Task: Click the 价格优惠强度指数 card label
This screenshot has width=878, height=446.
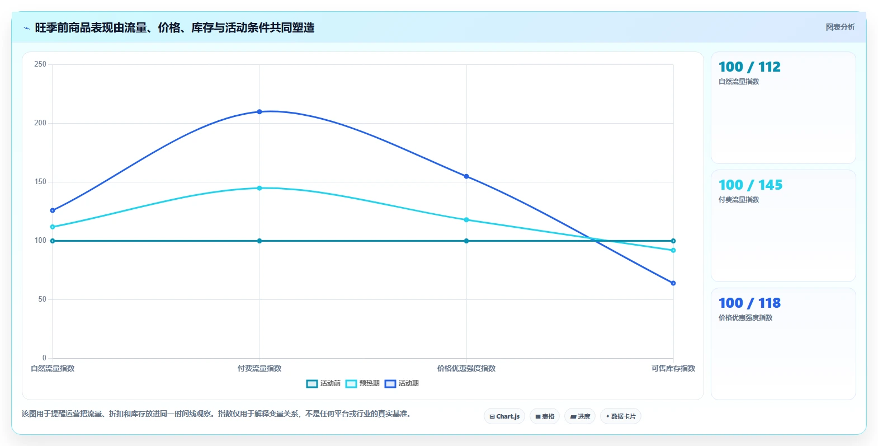Action: tap(745, 318)
